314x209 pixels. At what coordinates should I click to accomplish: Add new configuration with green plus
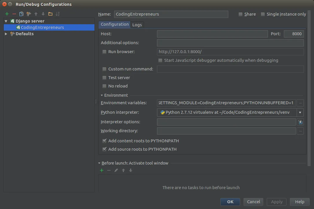click(x=7, y=14)
